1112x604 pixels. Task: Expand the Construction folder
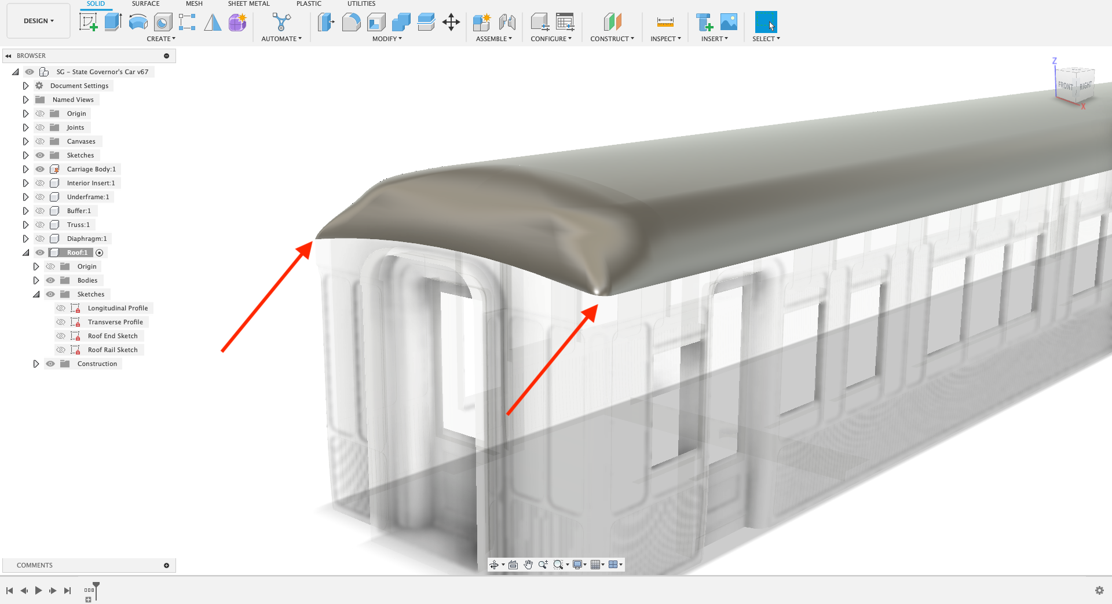coord(36,363)
